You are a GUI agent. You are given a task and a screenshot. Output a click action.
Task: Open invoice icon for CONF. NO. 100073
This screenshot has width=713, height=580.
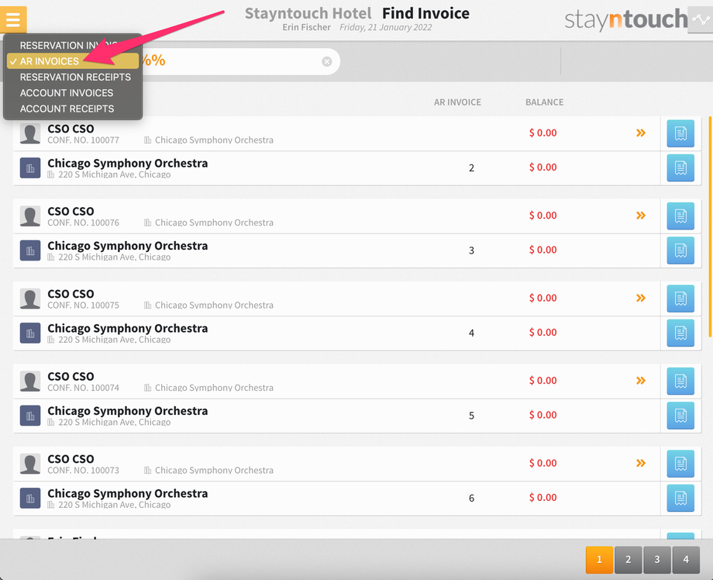[680, 464]
